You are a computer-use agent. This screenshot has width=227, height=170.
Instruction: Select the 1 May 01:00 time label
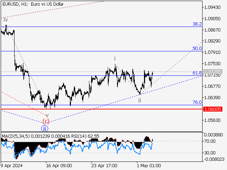pos(148,165)
